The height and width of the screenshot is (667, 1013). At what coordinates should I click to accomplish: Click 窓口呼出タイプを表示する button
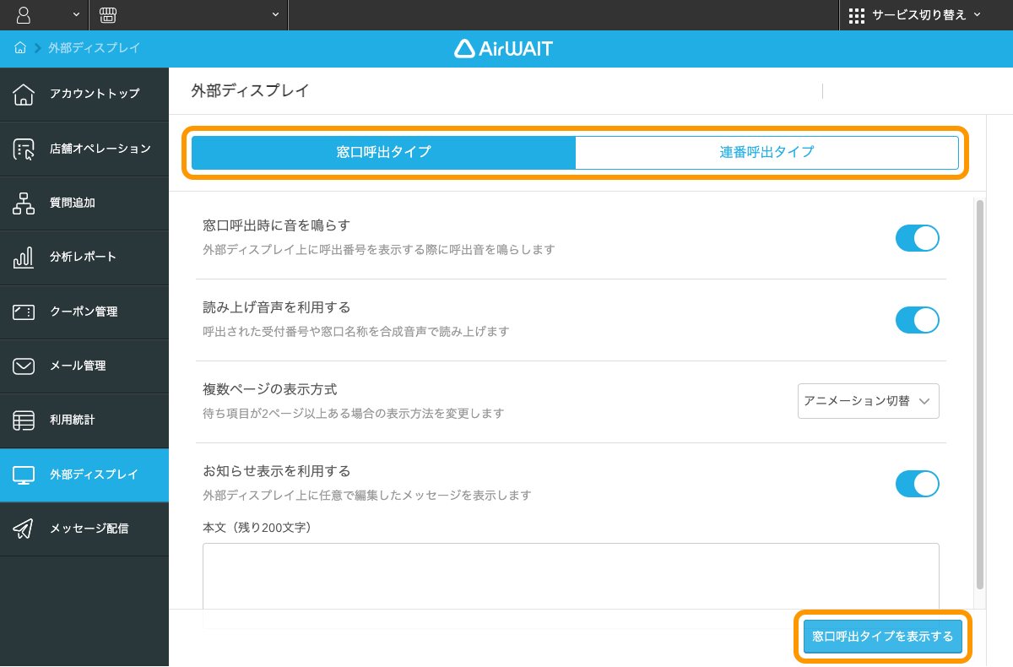(x=882, y=637)
